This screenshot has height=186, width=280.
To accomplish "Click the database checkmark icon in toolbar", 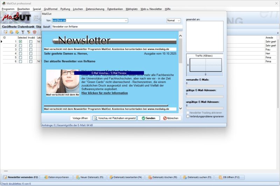I will [x=17, y=32].
